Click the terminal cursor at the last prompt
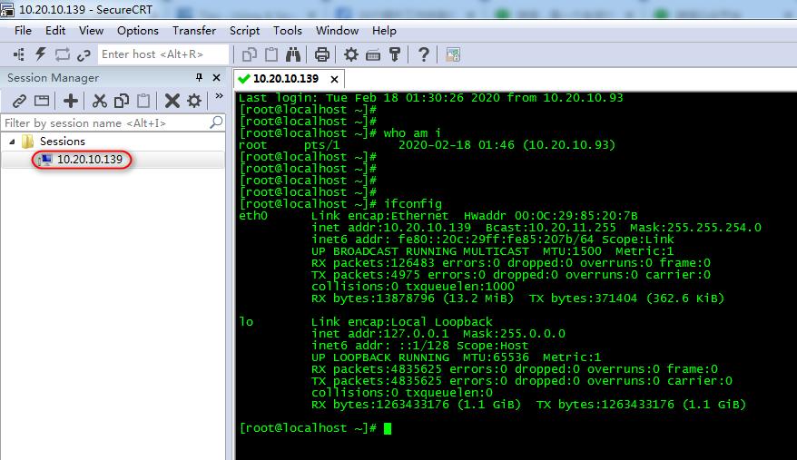The width and height of the screenshot is (797, 460). point(388,428)
